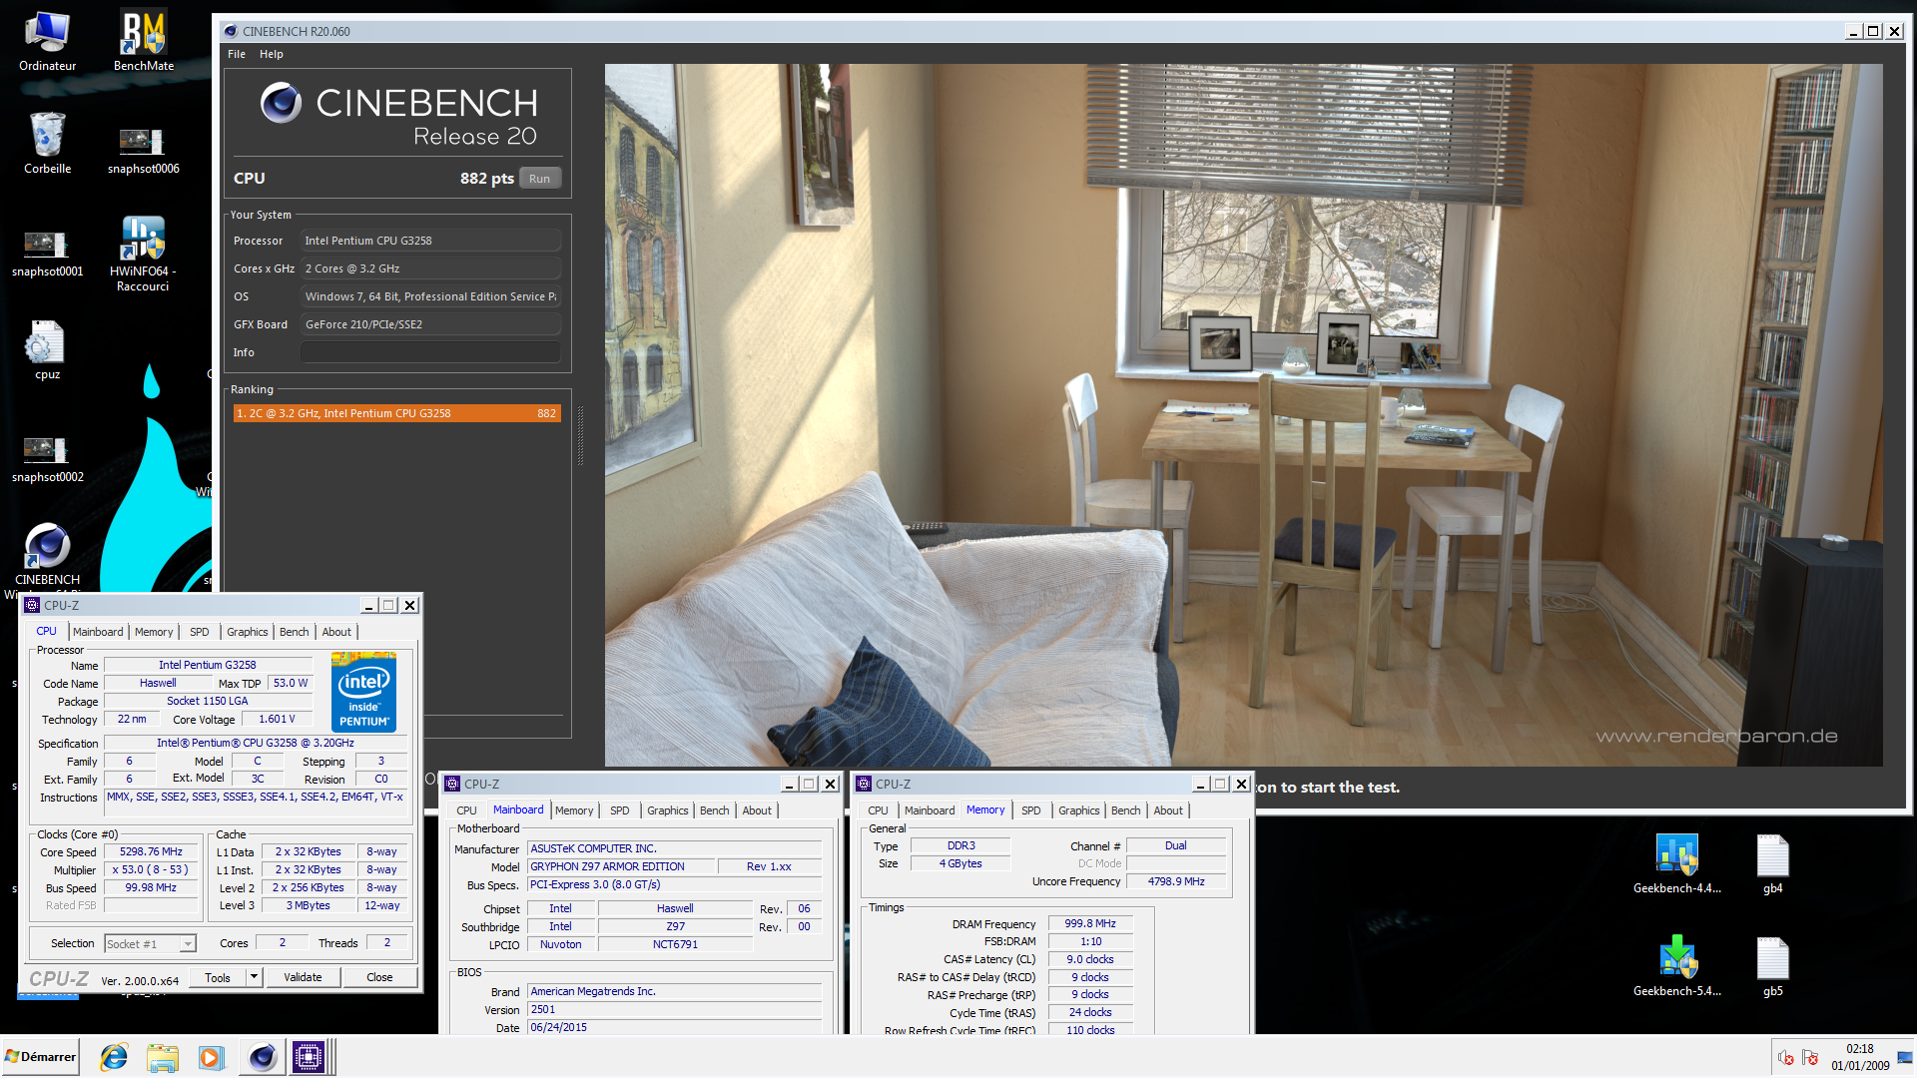The image size is (1917, 1078).
Task: Click the volume tray icon
Action: 1786,1058
